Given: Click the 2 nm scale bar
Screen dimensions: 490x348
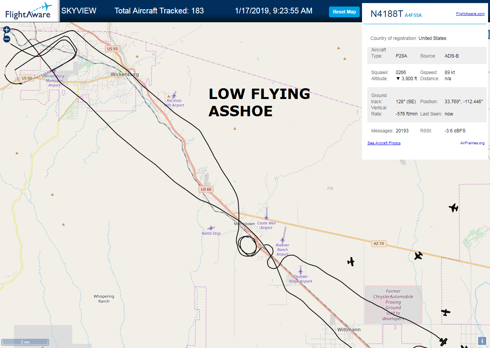Looking at the screenshot, I should click(25, 342).
